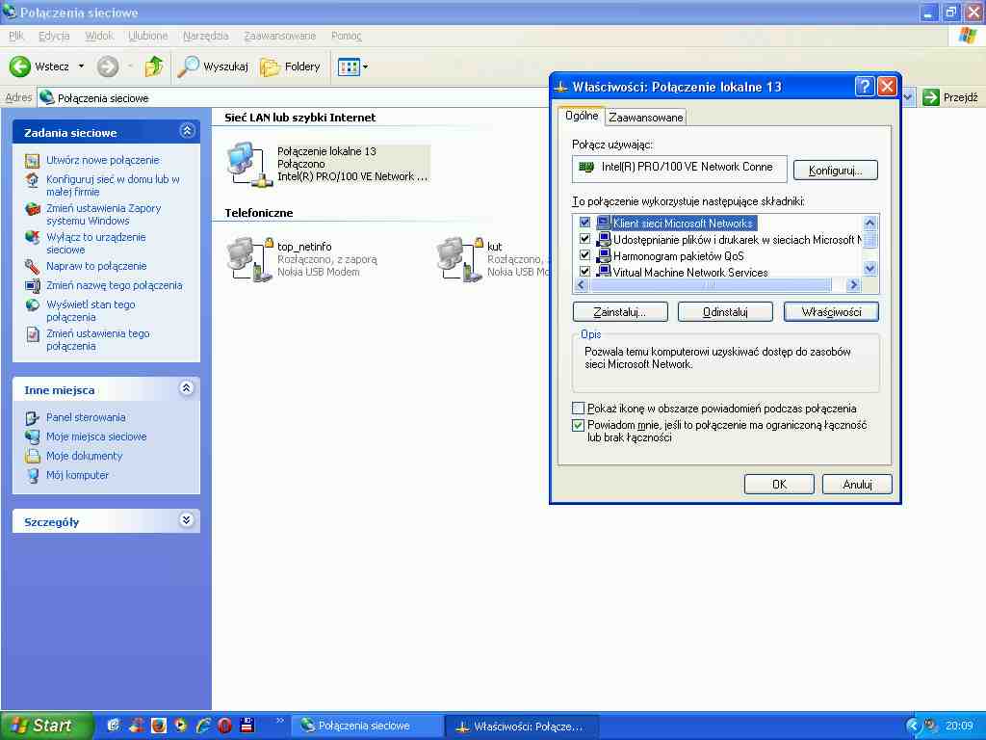The image size is (986, 740).
Task: Switch to Zaawansowane tab in properties dialog
Action: click(x=645, y=117)
